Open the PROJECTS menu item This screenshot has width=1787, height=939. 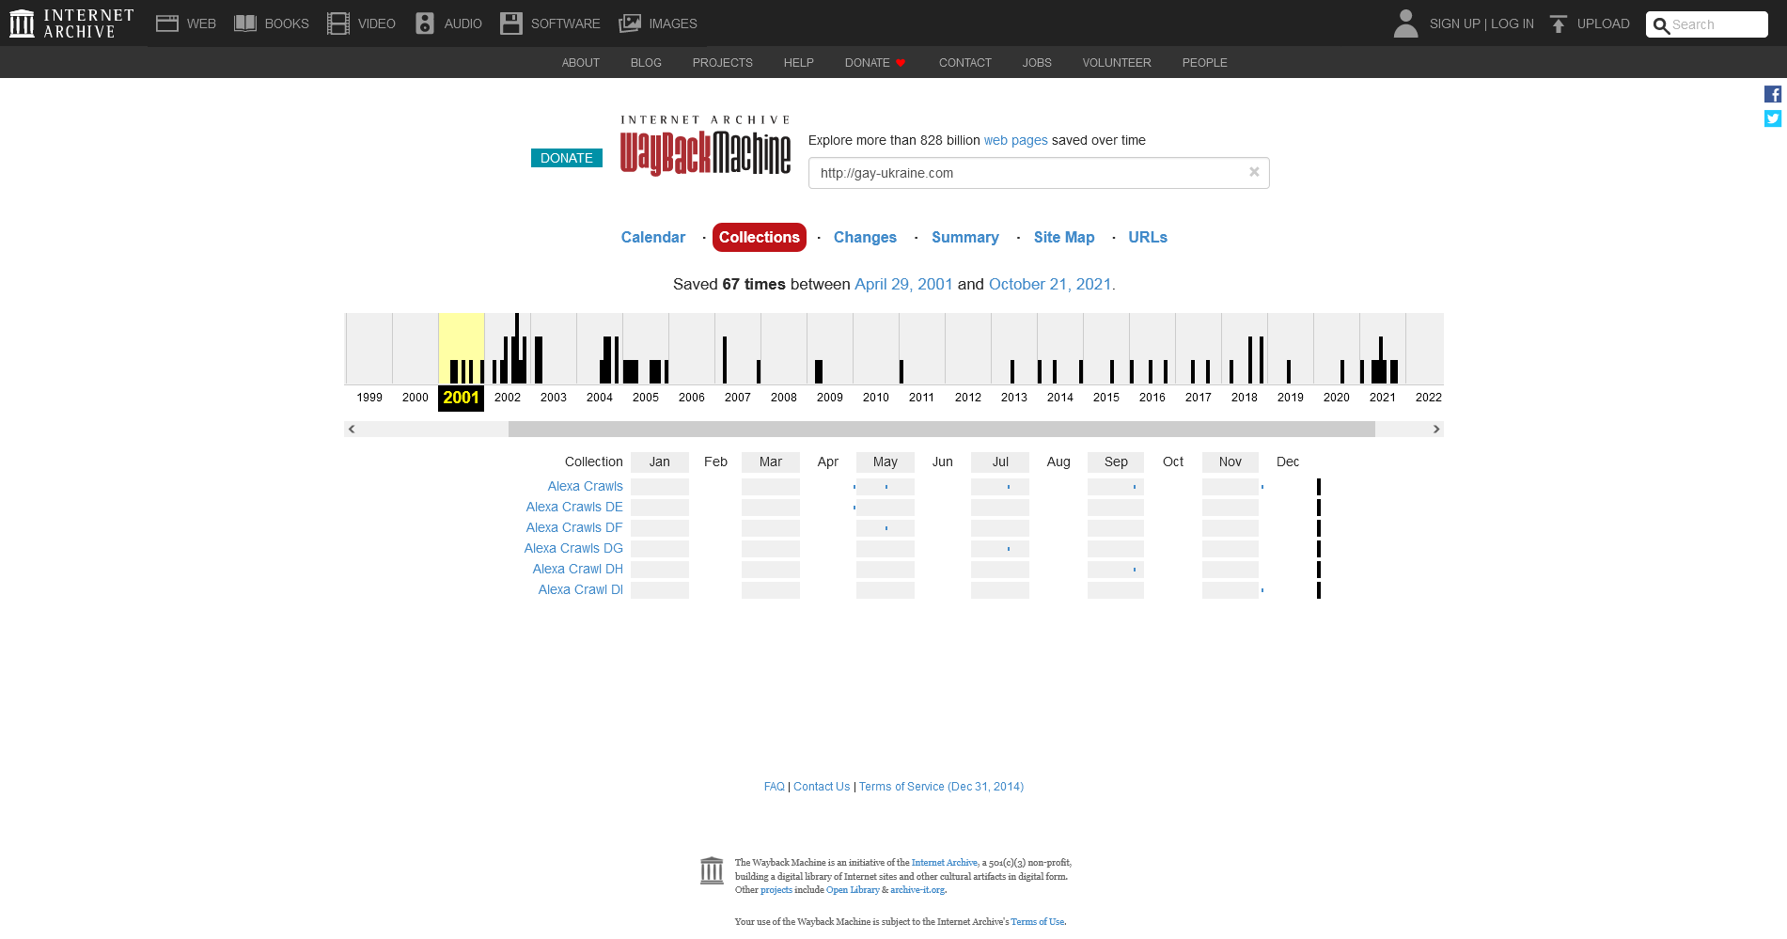723,63
